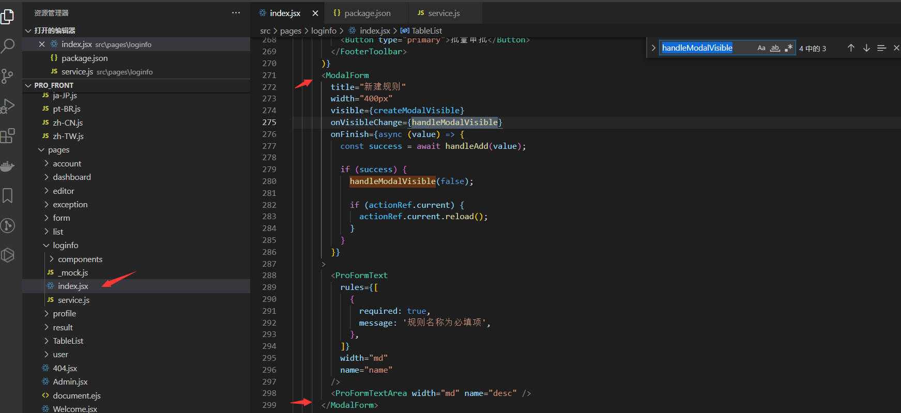
Task: Toggle Match Case in find widget
Action: (761, 48)
